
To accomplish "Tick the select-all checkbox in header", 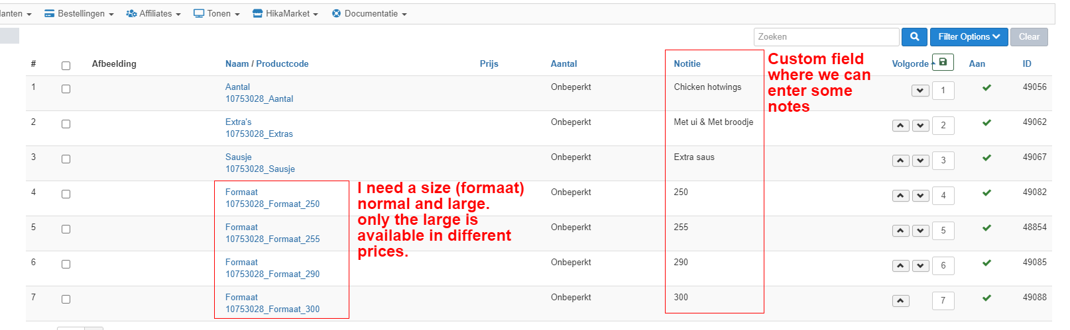I will coord(66,65).
